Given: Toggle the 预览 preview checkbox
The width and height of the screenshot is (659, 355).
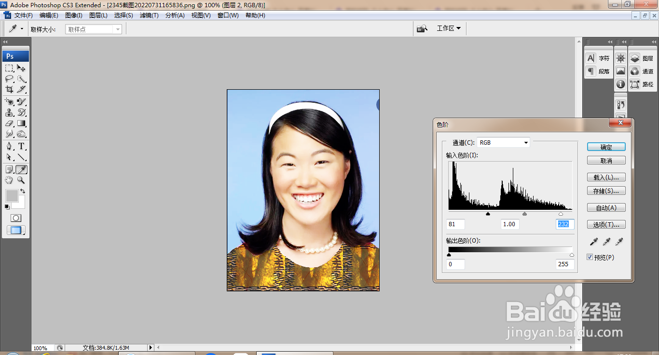Looking at the screenshot, I should [x=590, y=257].
